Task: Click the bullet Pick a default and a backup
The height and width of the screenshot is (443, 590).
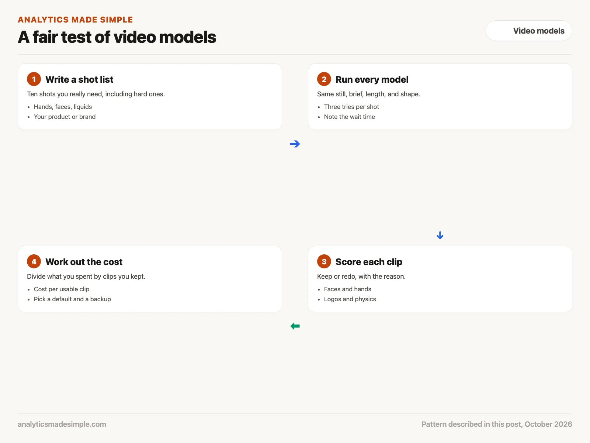Action: (72, 299)
